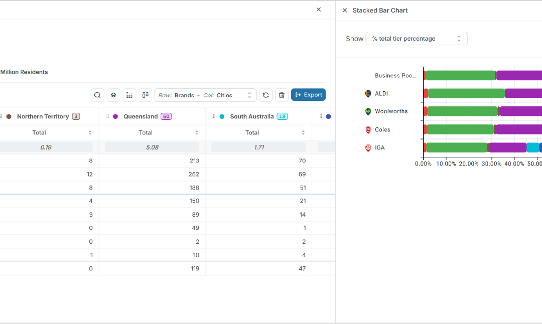Viewport: 542px width, 324px height.
Task: Click the Woolworths brand pin icon
Action: [x=368, y=111]
